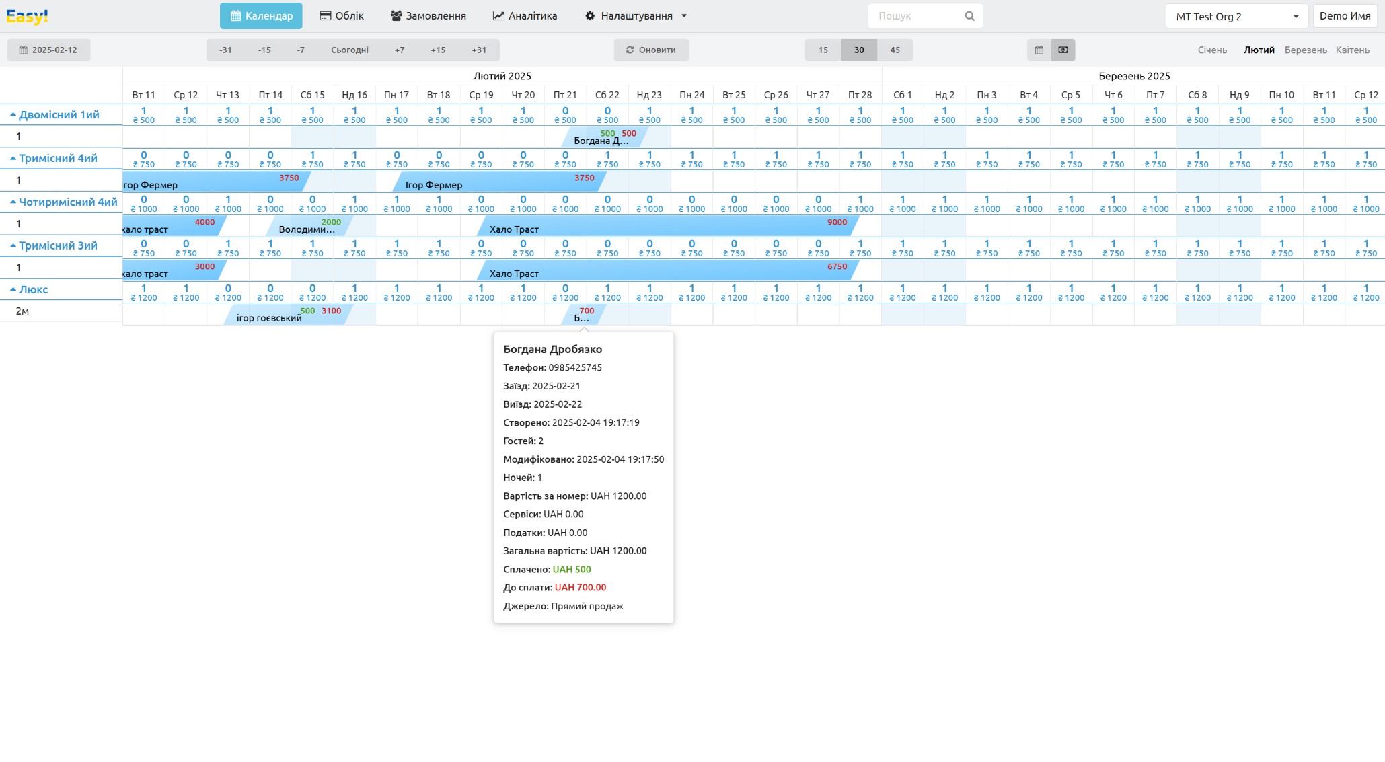Click the Easy! logo

coord(27,16)
